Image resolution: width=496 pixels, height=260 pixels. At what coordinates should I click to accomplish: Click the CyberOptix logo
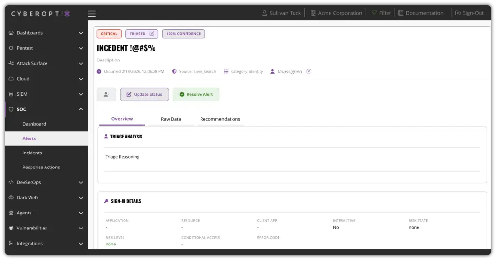coord(41,14)
